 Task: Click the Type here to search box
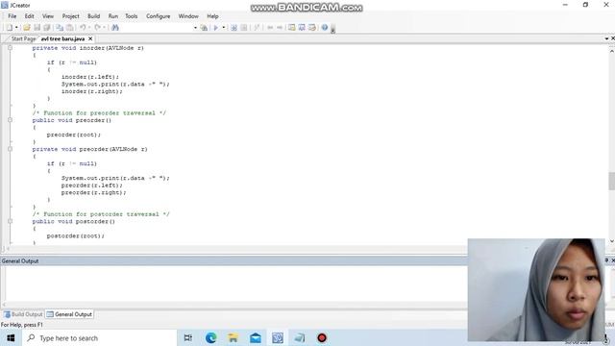tap(99, 338)
